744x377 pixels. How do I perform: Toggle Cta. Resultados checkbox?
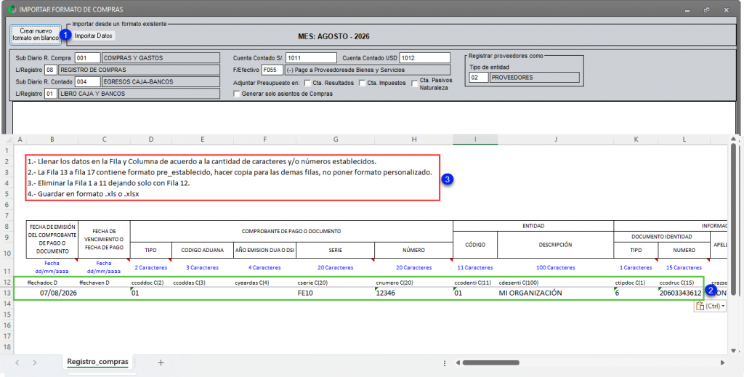coord(307,83)
